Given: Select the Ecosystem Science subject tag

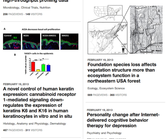Looking at the screenshot, I should [112, 88].
